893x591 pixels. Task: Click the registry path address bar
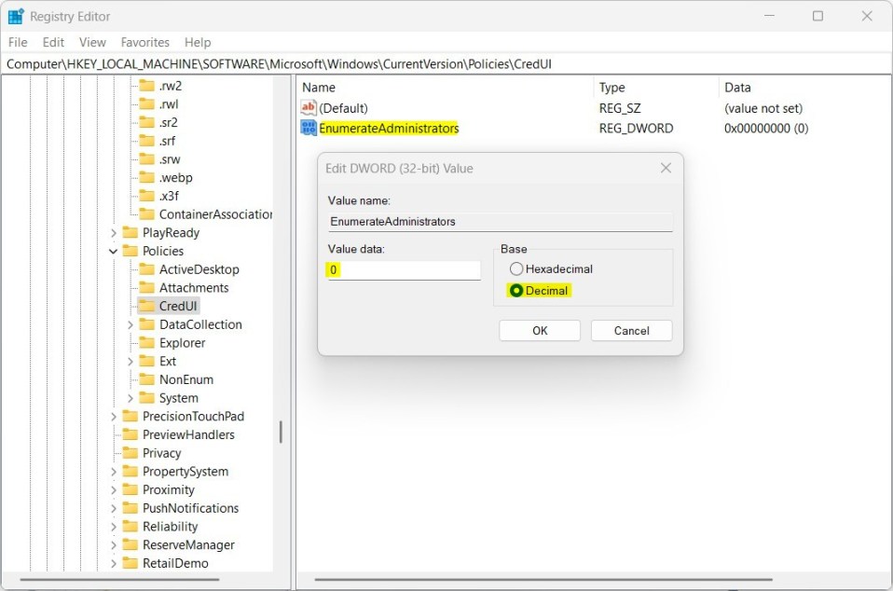coord(446,63)
